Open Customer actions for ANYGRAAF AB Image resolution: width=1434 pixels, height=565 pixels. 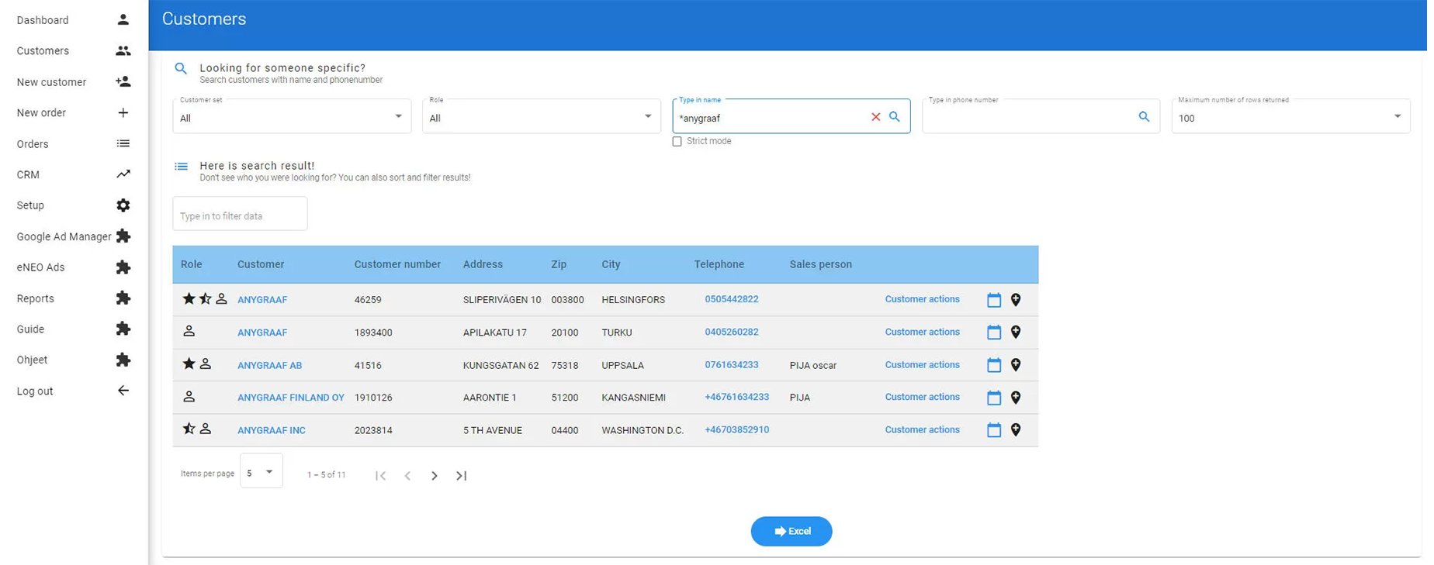coord(922,365)
